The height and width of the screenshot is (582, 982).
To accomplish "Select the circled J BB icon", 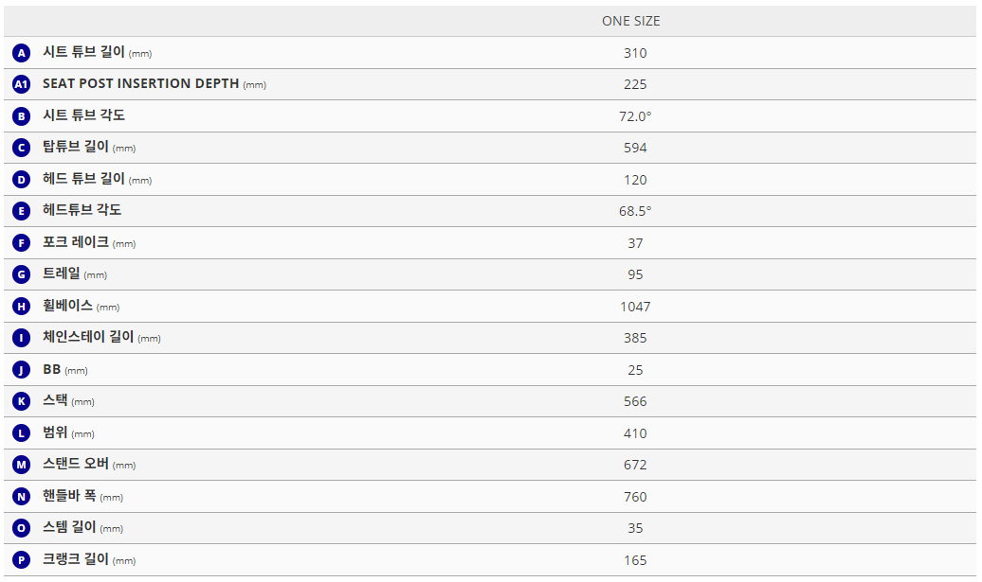I will [x=22, y=370].
